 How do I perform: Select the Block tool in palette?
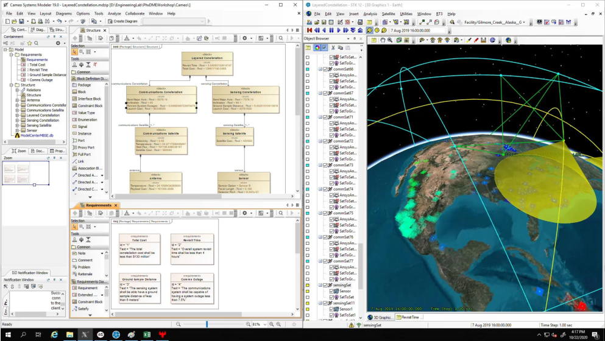coord(82,92)
